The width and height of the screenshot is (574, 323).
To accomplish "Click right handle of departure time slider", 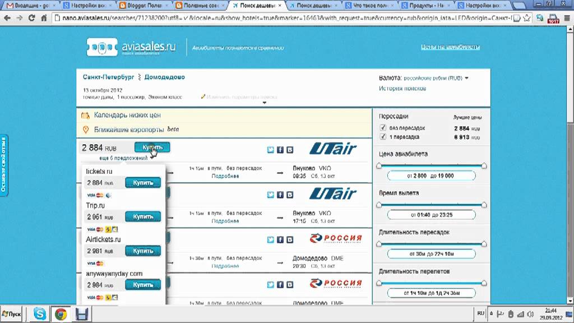I will coord(484,205).
